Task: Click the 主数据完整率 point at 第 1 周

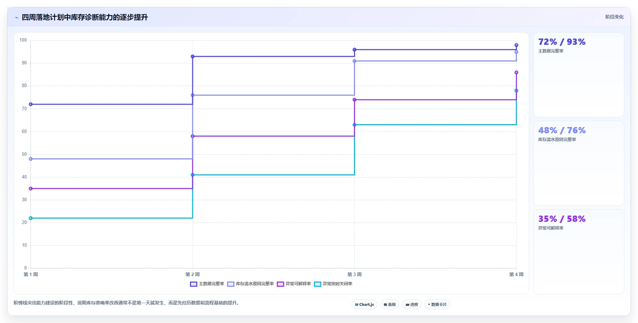Action: click(x=31, y=104)
